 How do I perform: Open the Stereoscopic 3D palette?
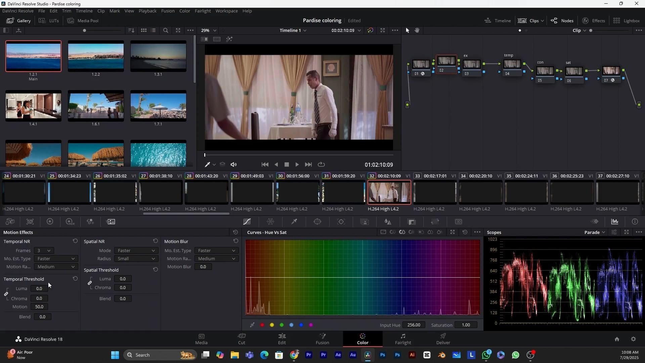point(459,222)
